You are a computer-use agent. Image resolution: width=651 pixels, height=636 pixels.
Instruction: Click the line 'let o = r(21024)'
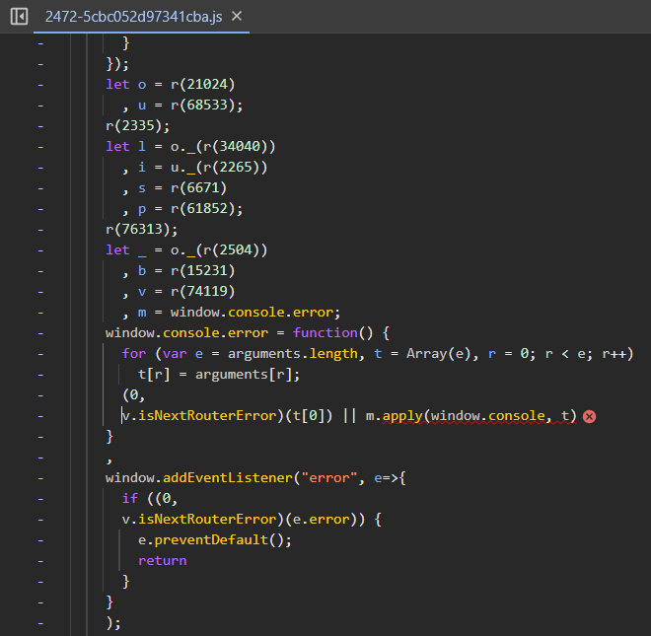click(x=171, y=84)
